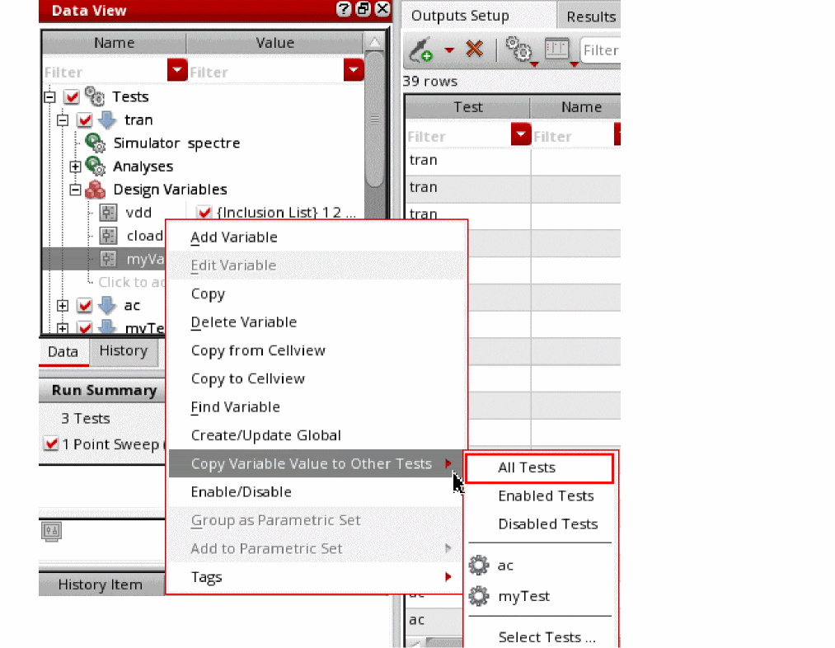Click the Name filter field in Data View
The image size is (835, 648).
point(105,72)
